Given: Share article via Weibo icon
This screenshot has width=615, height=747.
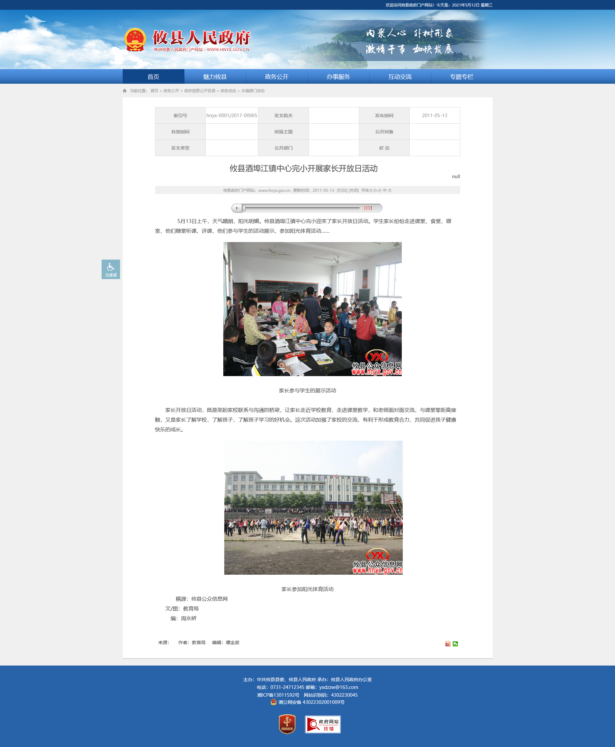Looking at the screenshot, I should tap(448, 643).
